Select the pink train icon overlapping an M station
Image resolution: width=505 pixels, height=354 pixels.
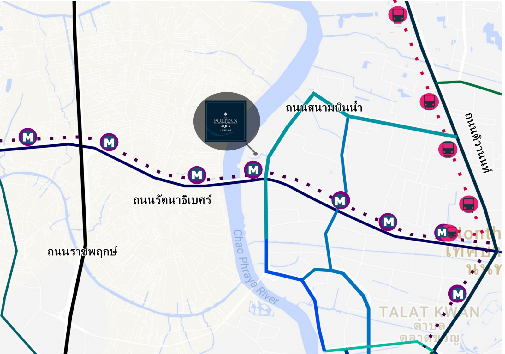452,233
